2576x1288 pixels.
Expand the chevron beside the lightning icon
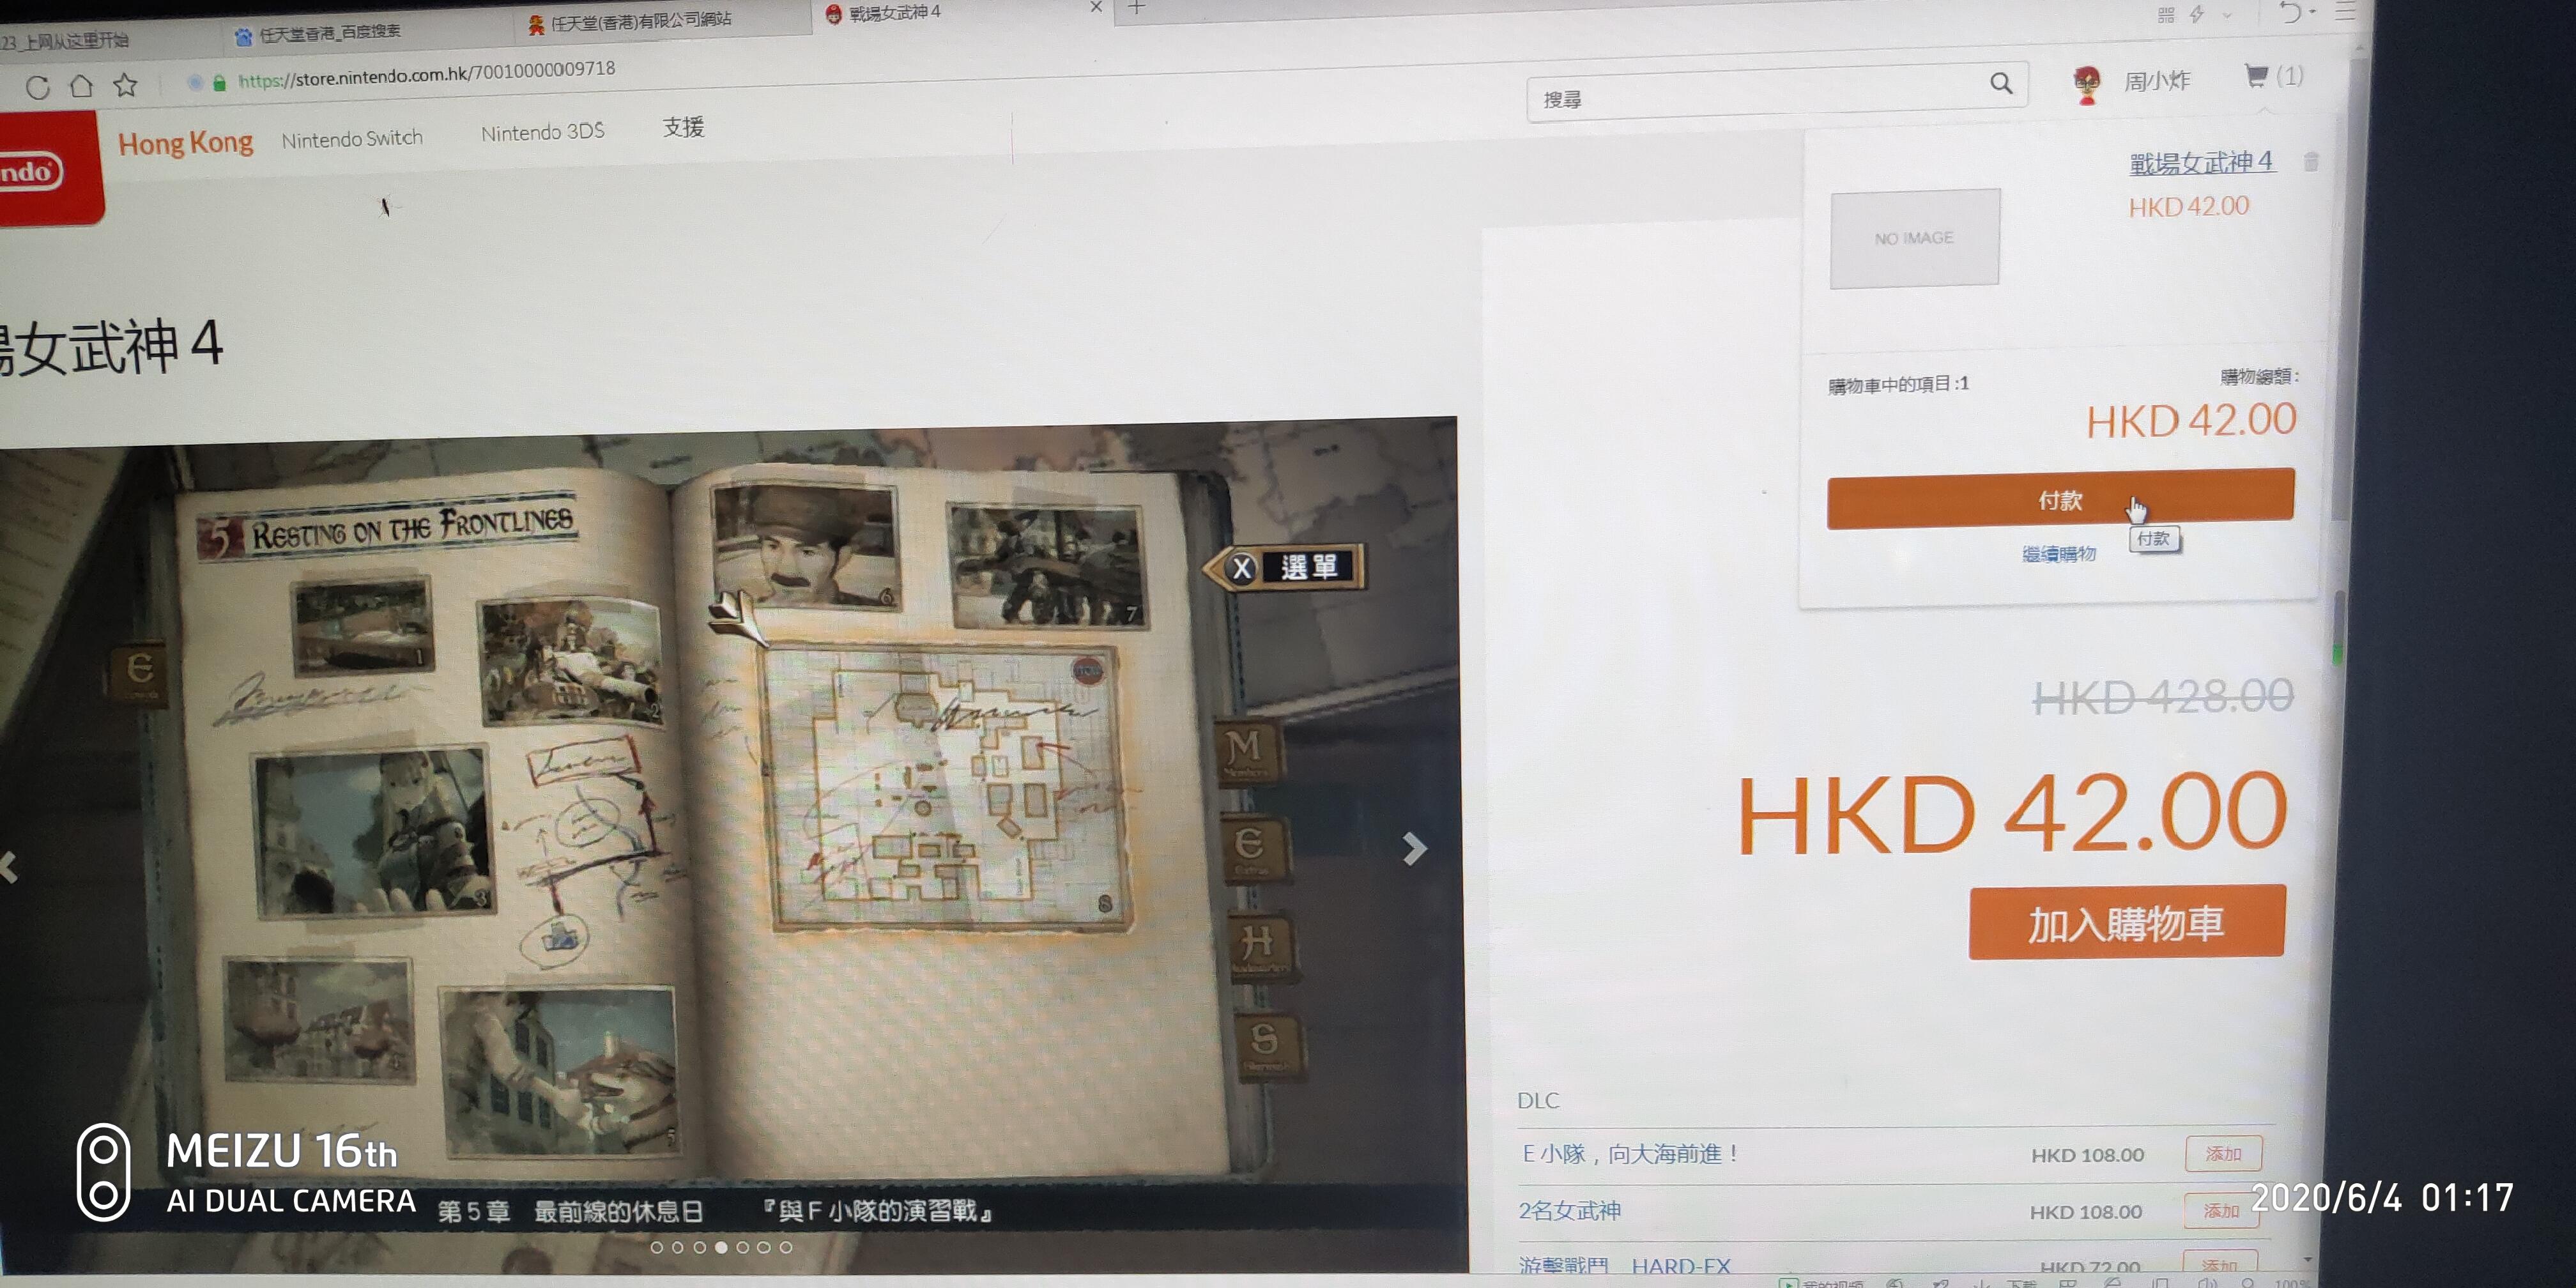(2227, 15)
